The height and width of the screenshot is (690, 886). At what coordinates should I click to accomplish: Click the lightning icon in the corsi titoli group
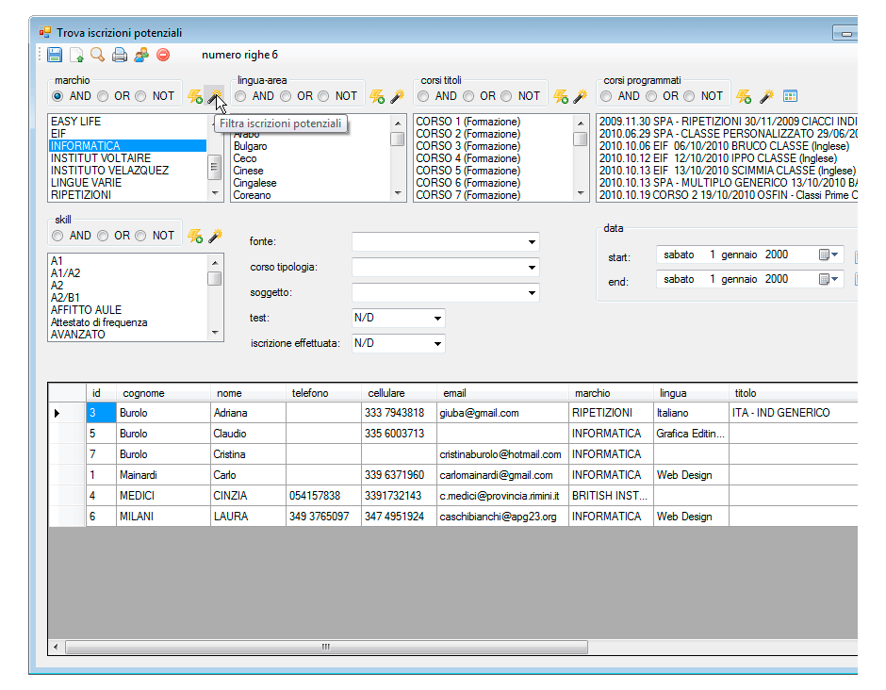(x=561, y=97)
